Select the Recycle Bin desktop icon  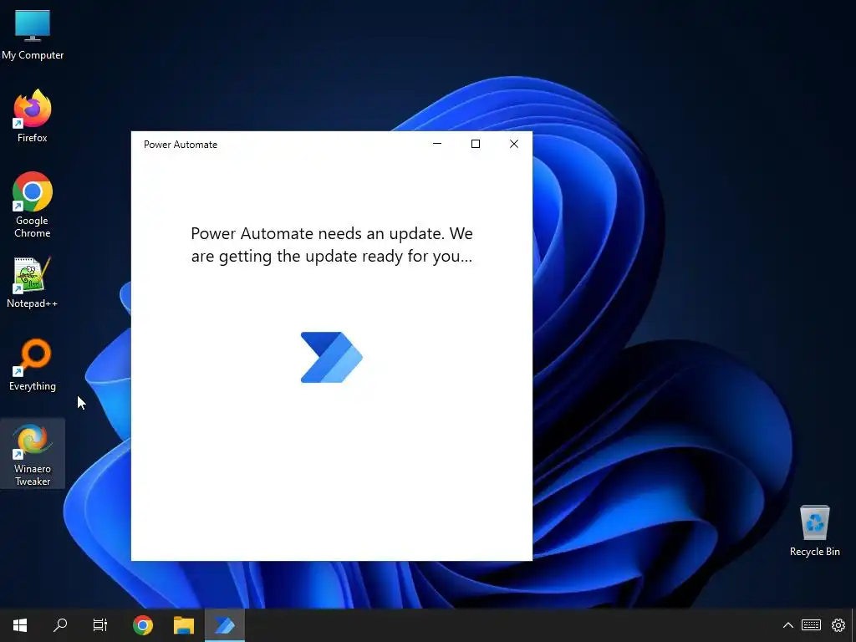click(x=814, y=531)
